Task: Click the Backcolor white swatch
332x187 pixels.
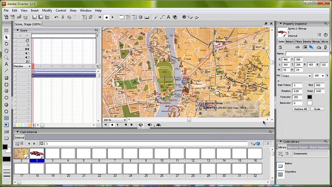Action: pos(310,103)
